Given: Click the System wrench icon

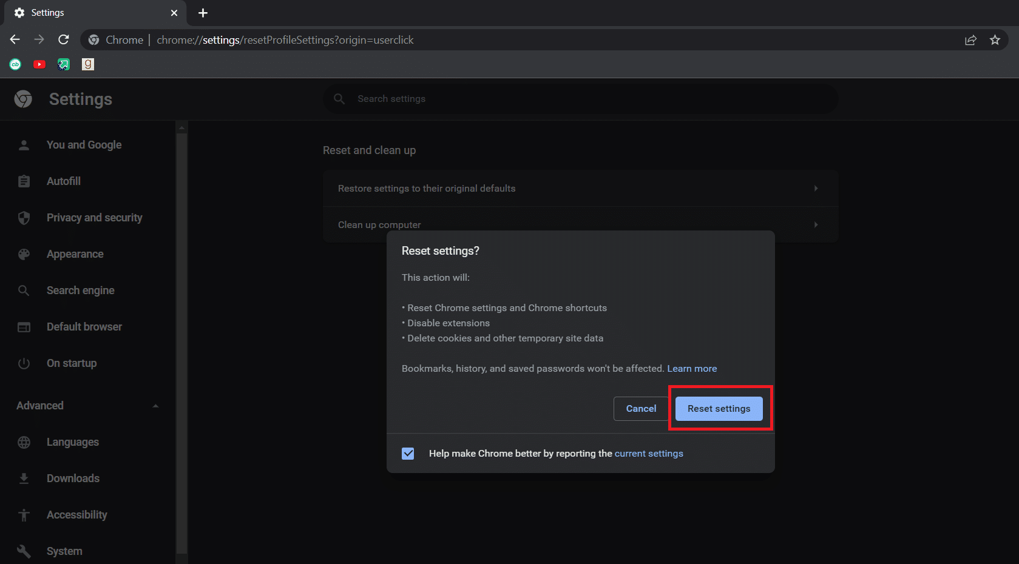Looking at the screenshot, I should [x=24, y=551].
